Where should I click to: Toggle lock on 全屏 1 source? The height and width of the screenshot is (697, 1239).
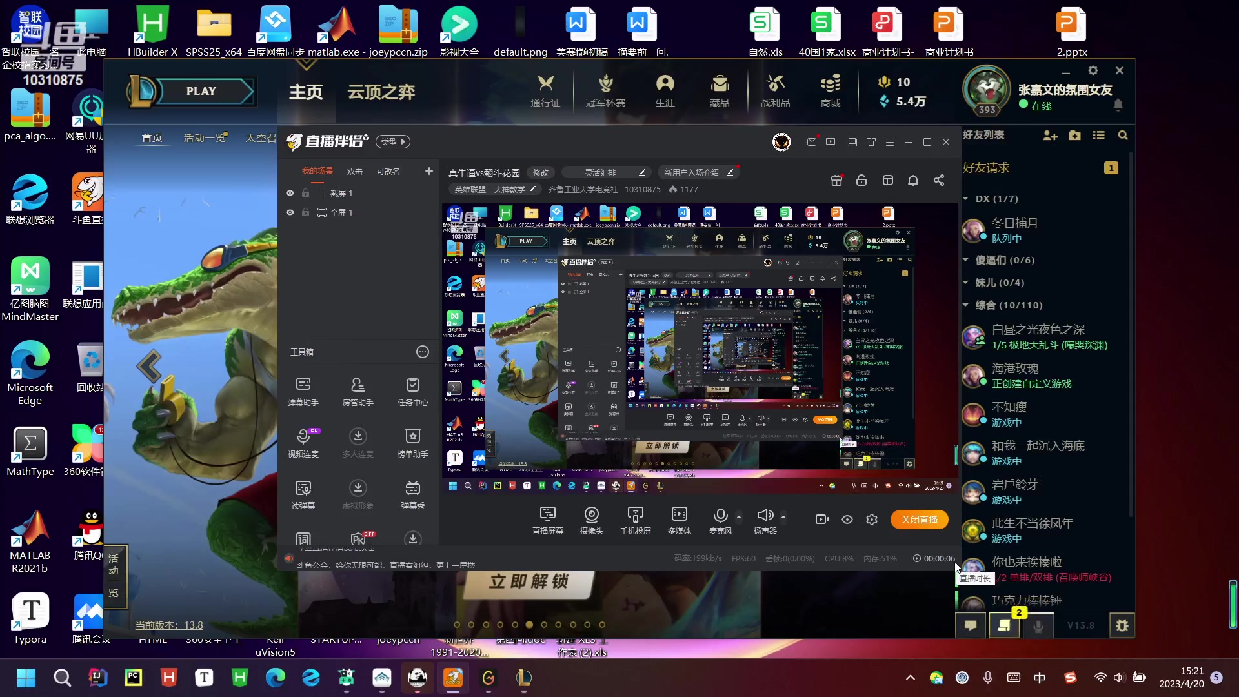306,212
